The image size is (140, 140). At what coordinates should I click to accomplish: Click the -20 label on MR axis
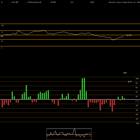click(137, 106)
